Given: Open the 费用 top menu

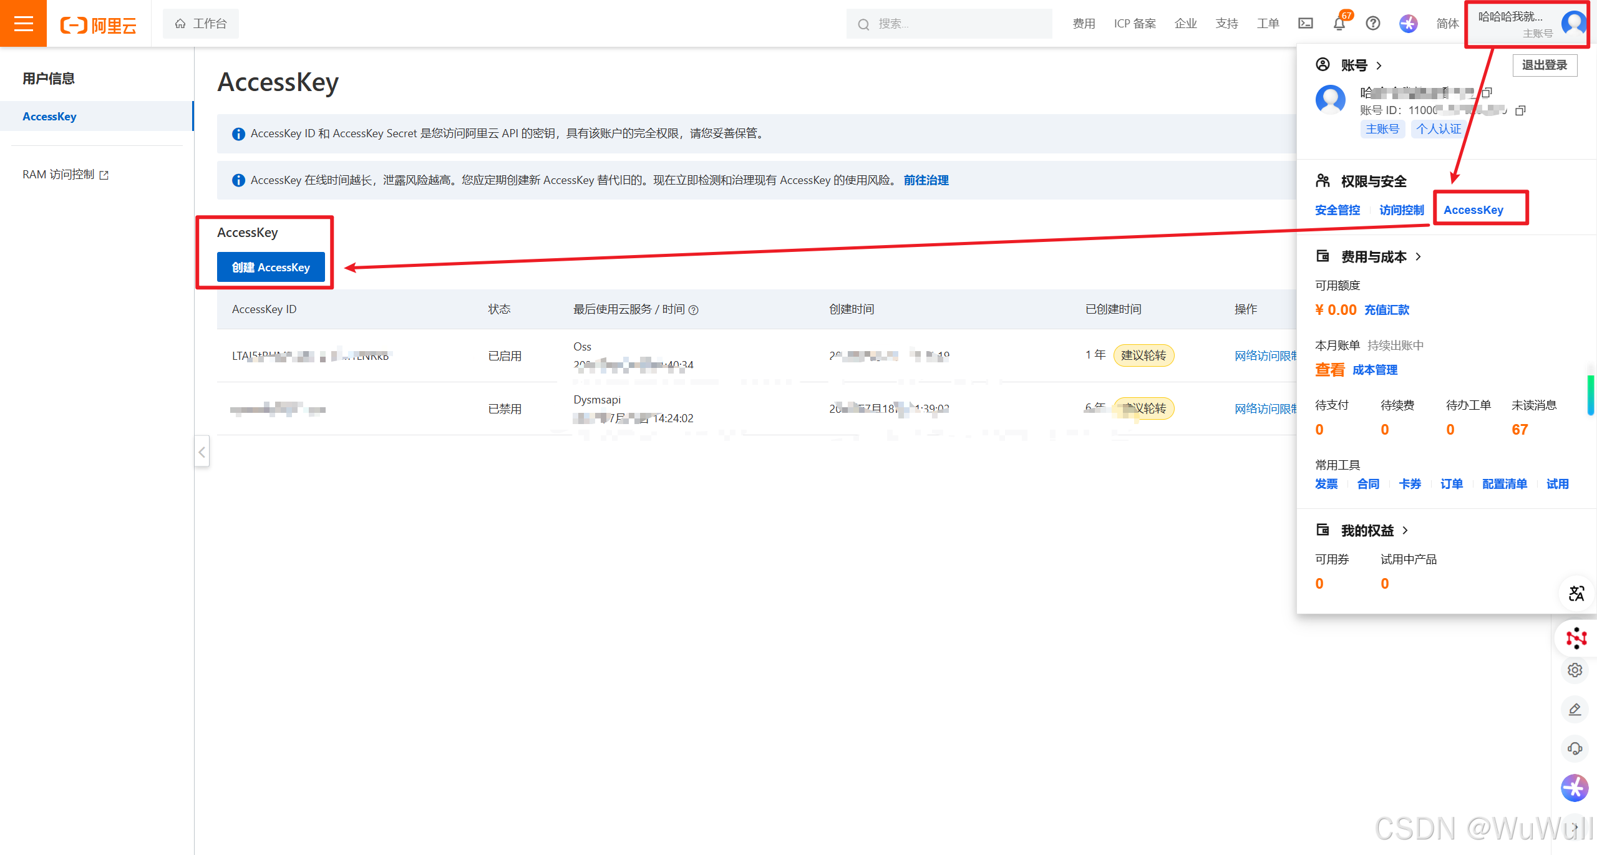Looking at the screenshot, I should pos(1084,24).
